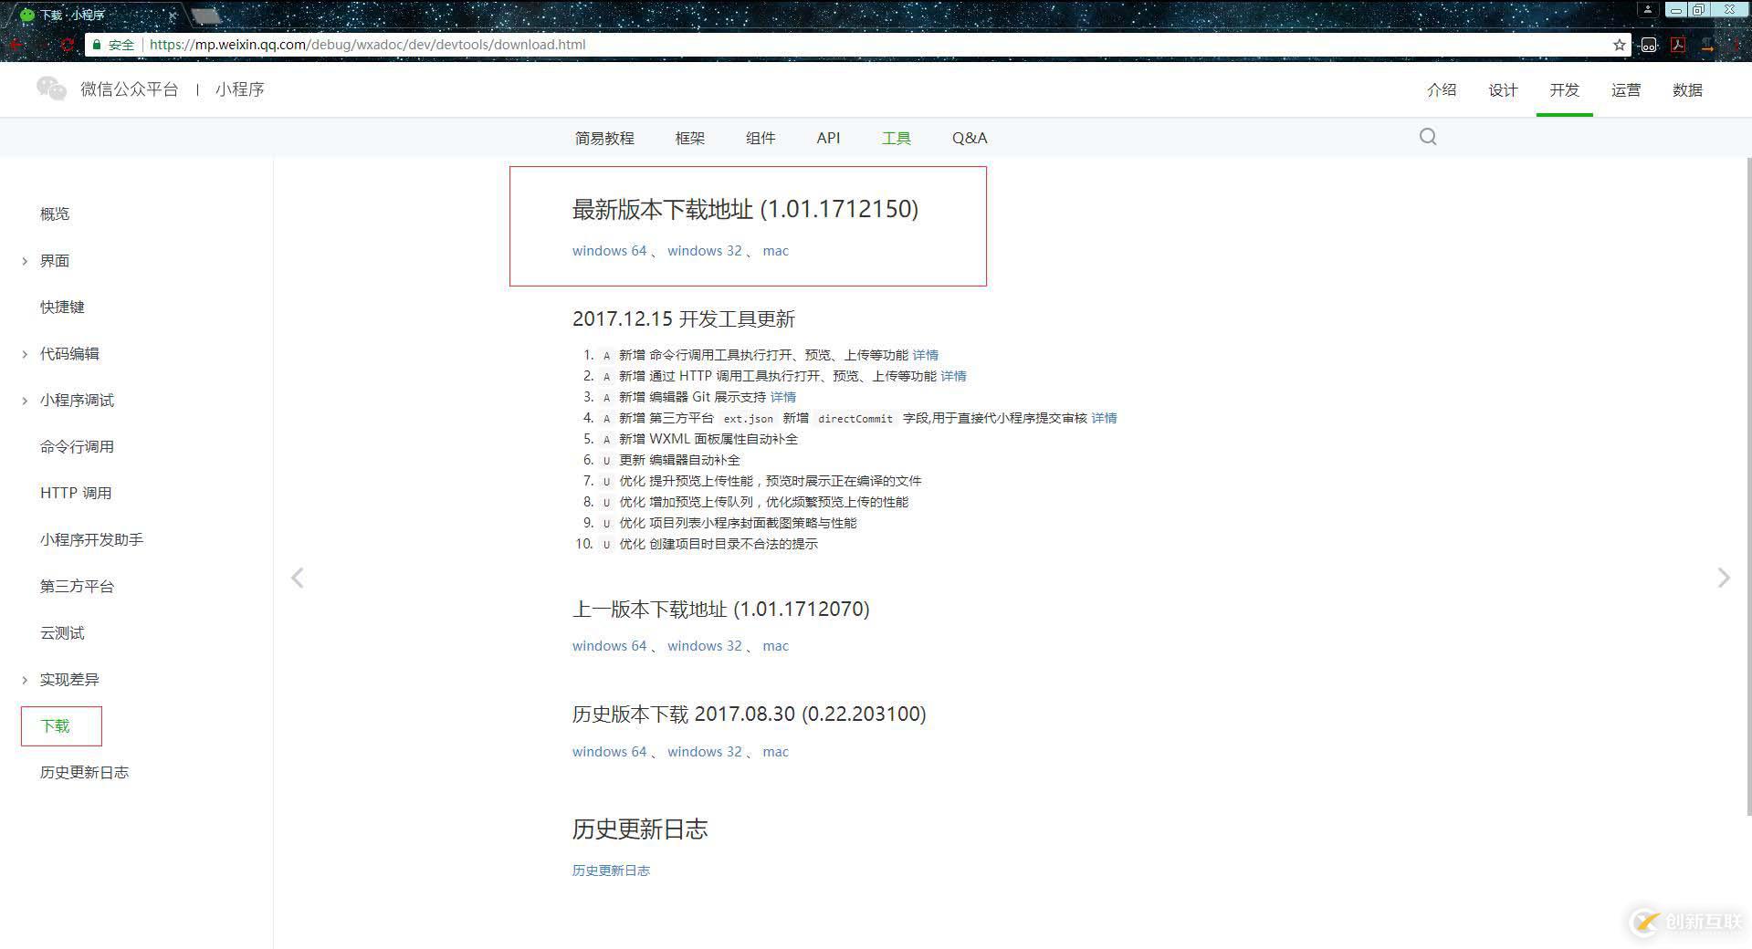Click heading 最新版本下载地址 (1.01.1712150)
Screen dimensions: 1752x949
point(745,209)
